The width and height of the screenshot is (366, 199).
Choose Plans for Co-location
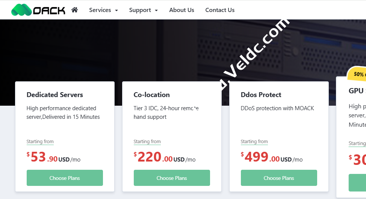coord(172,178)
